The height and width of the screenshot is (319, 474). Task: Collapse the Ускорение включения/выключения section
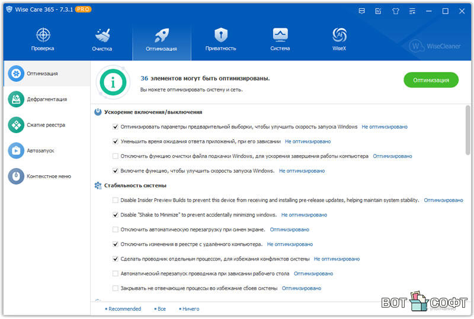98,112
